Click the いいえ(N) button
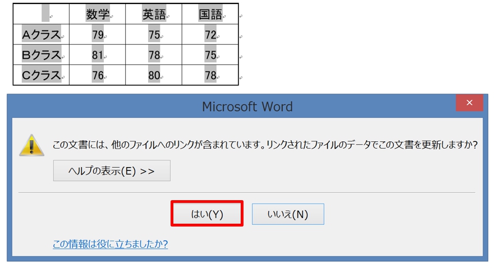 click(288, 214)
